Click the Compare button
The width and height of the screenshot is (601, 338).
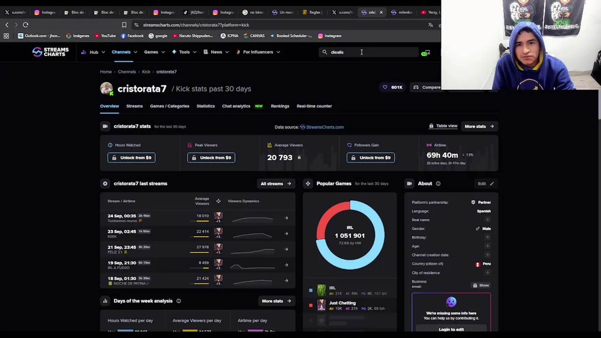427,87
